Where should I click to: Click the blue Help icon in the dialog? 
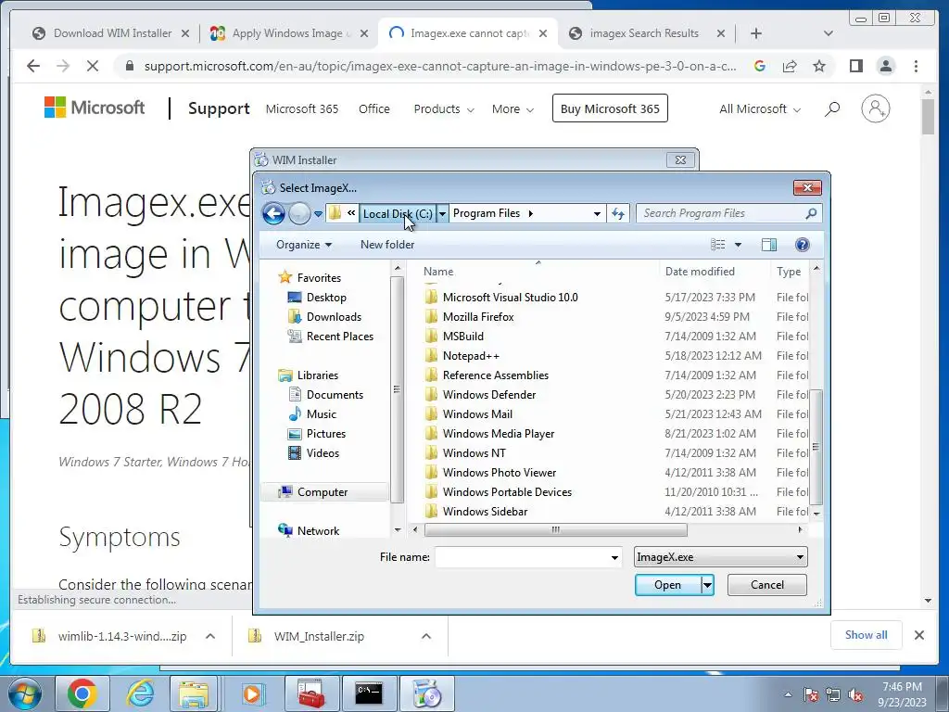[802, 245]
